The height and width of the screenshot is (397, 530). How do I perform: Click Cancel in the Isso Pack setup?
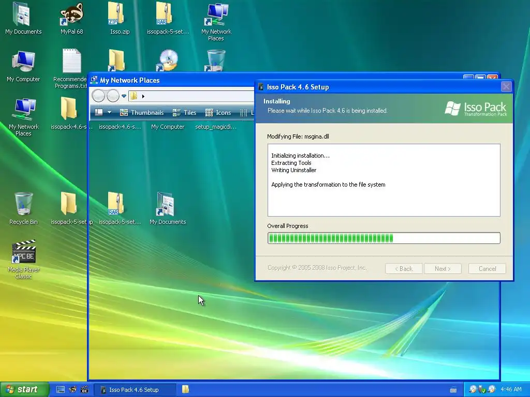click(x=487, y=269)
